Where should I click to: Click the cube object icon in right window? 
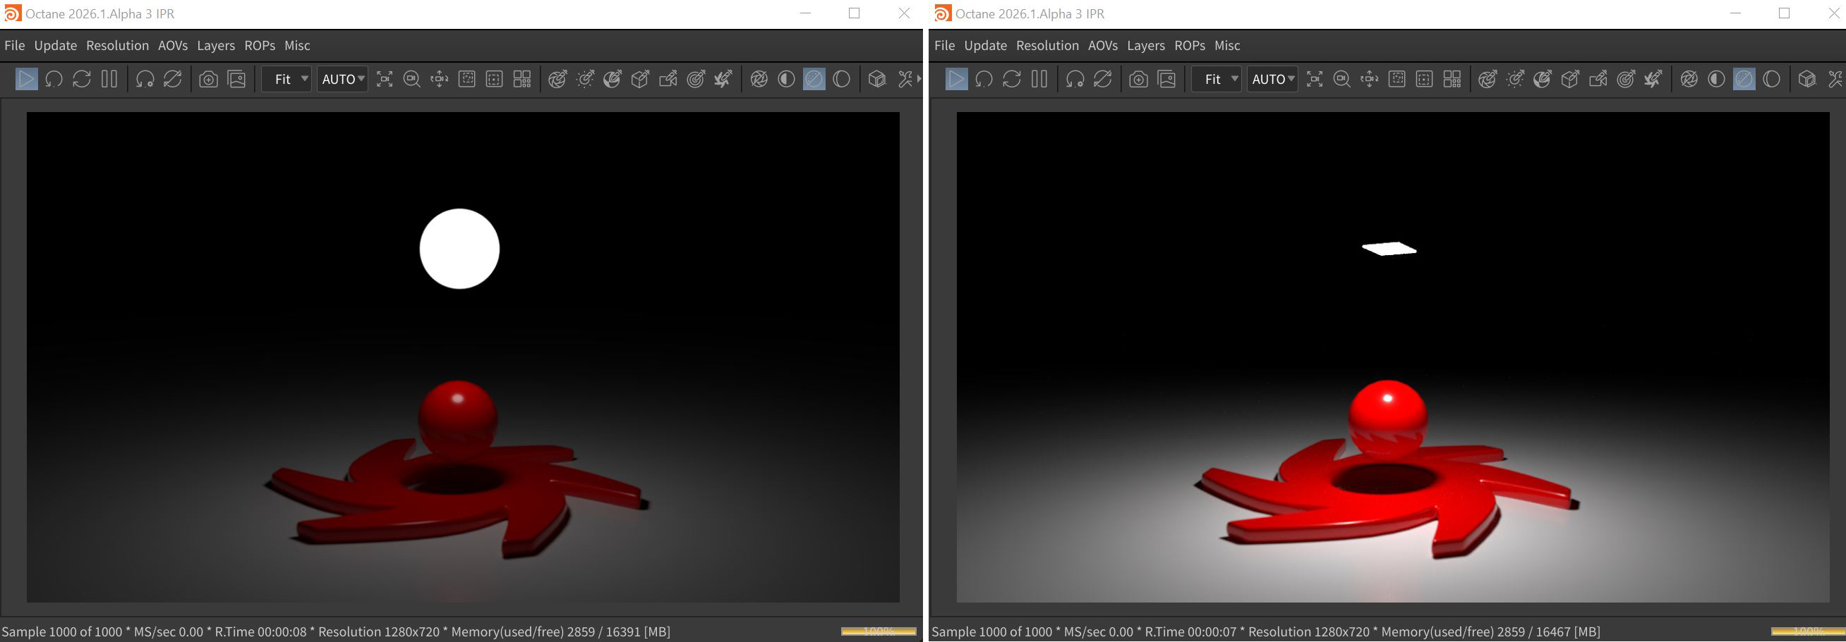(x=1806, y=80)
